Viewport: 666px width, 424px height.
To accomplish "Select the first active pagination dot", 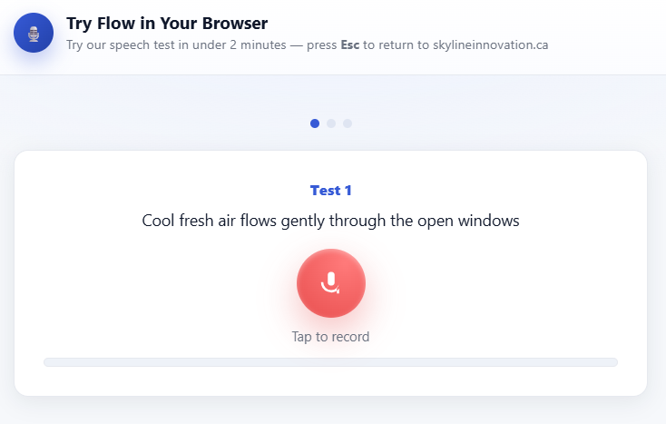I will coord(315,123).
